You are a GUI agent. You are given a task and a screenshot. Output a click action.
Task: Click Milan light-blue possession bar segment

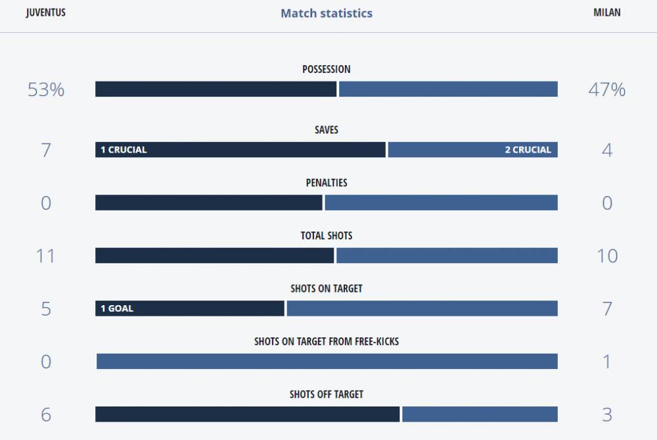(x=448, y=89)
